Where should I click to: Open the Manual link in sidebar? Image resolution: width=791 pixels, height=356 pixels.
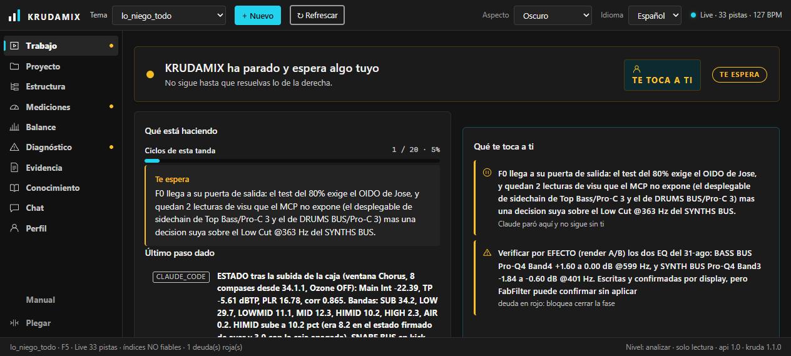tap(40, 300)
